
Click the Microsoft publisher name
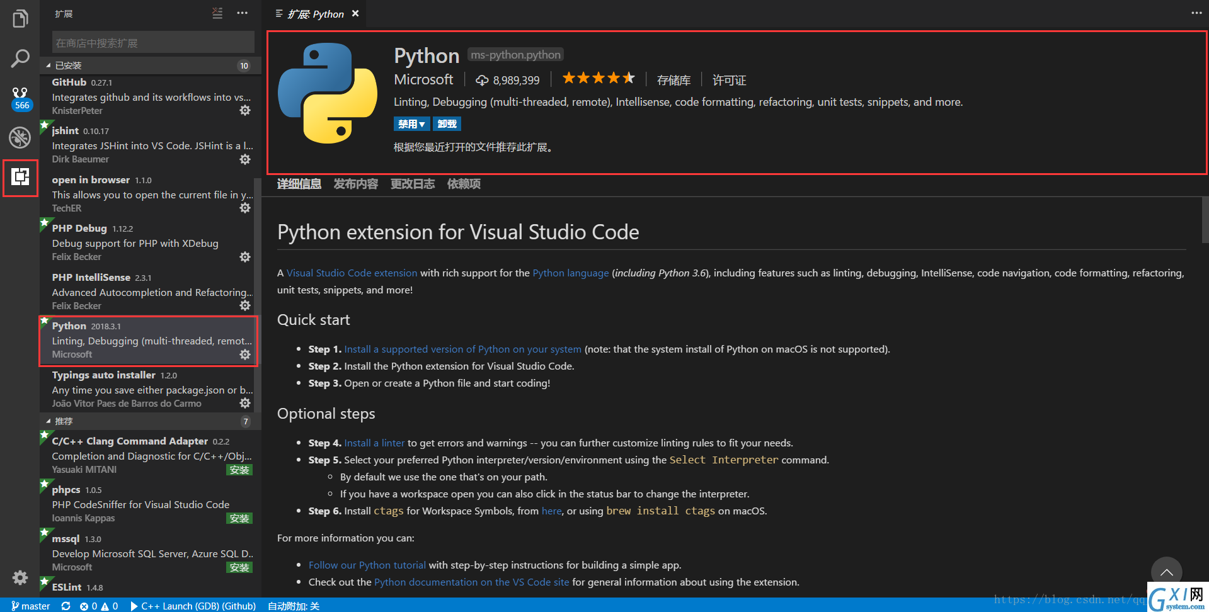(x=423, y=79)
